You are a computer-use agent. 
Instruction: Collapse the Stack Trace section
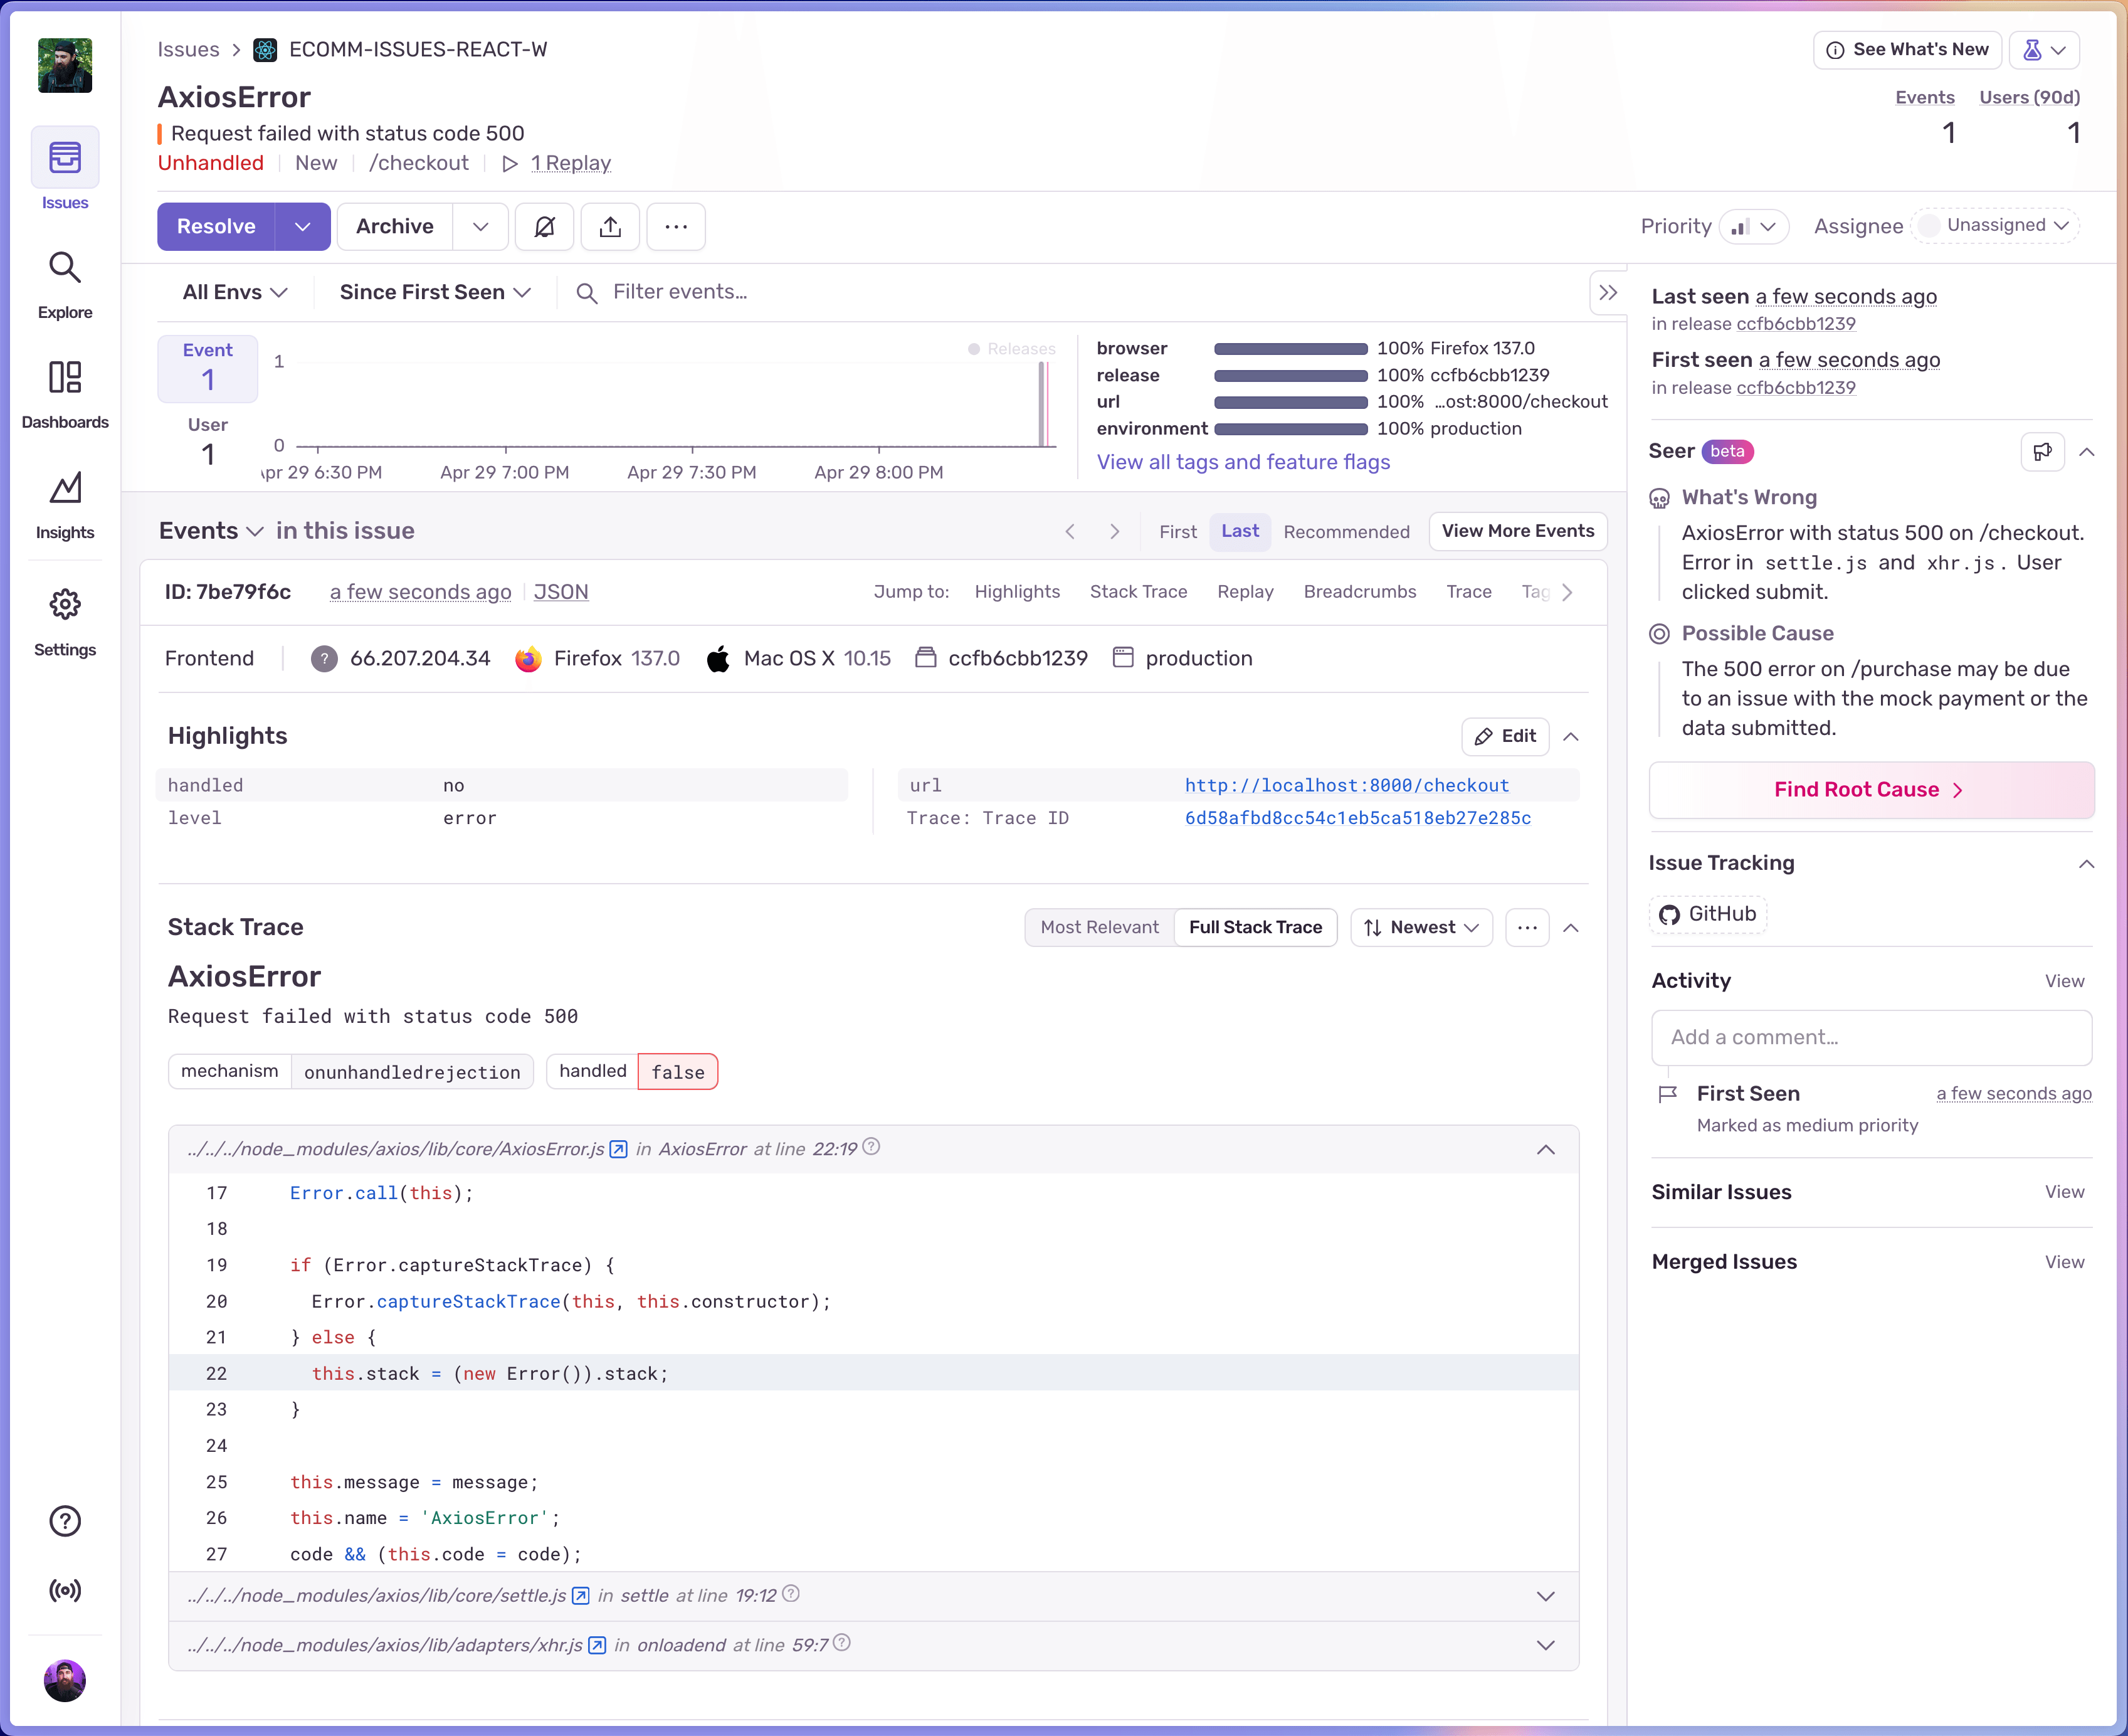pos(1571,928)
